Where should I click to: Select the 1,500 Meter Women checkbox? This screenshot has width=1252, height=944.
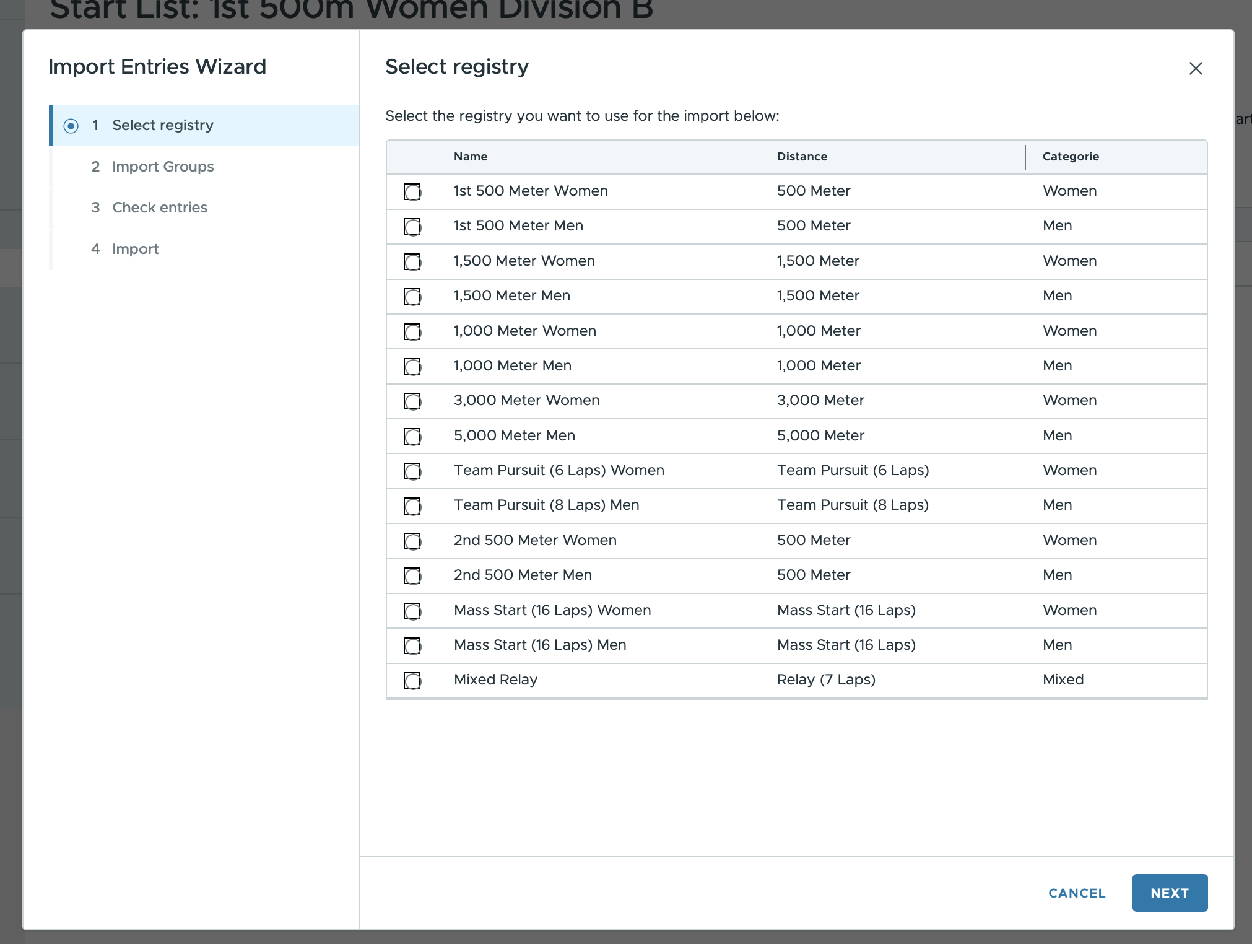[412, 261]
